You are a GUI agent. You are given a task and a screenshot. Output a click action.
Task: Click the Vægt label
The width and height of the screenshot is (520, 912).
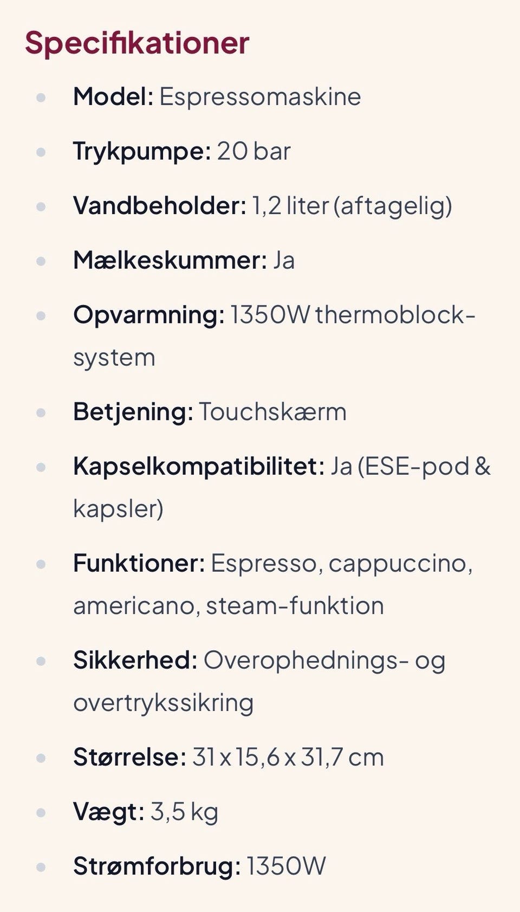(x=109, y=812)
